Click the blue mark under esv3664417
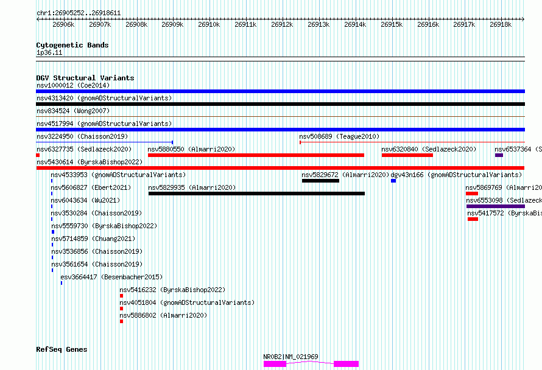Viewport: 542px width, 370px height. pos(62,283)
